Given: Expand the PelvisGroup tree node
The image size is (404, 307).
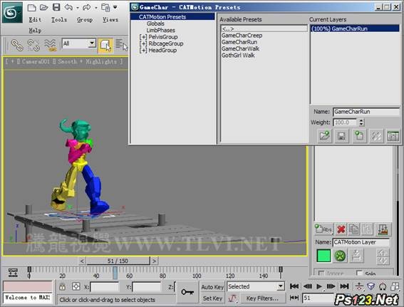Looking at the screenshot, I should (x=143, y=37).
